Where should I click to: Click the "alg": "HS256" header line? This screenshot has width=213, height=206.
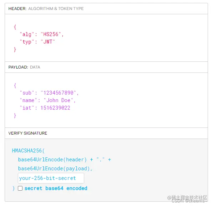coord(42,34)
